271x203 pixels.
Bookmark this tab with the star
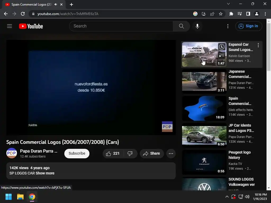click(221, 14)
